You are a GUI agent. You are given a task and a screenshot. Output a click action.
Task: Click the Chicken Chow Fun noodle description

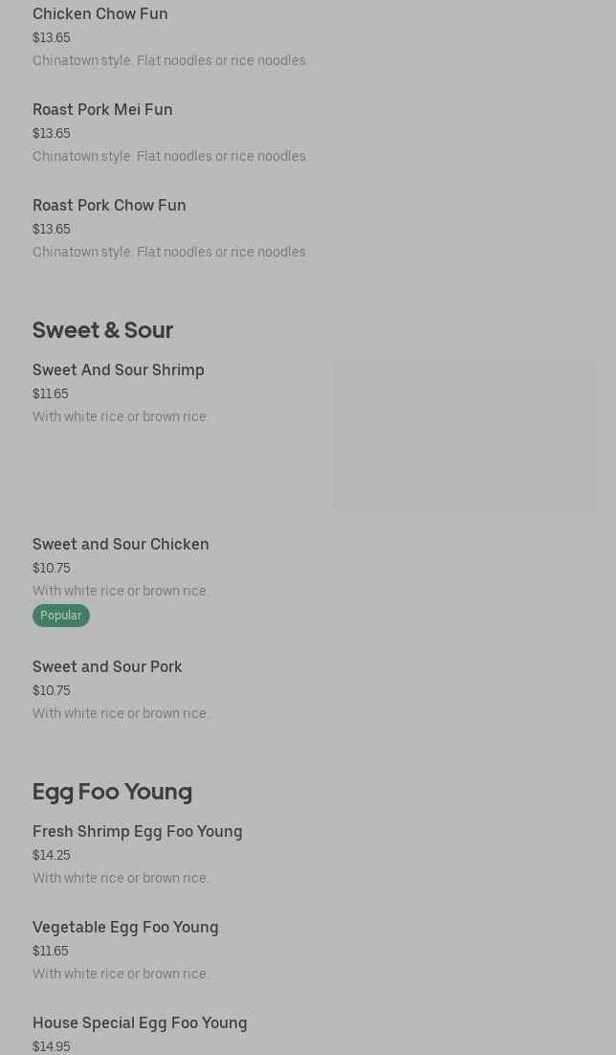click(x=169, y=60)
